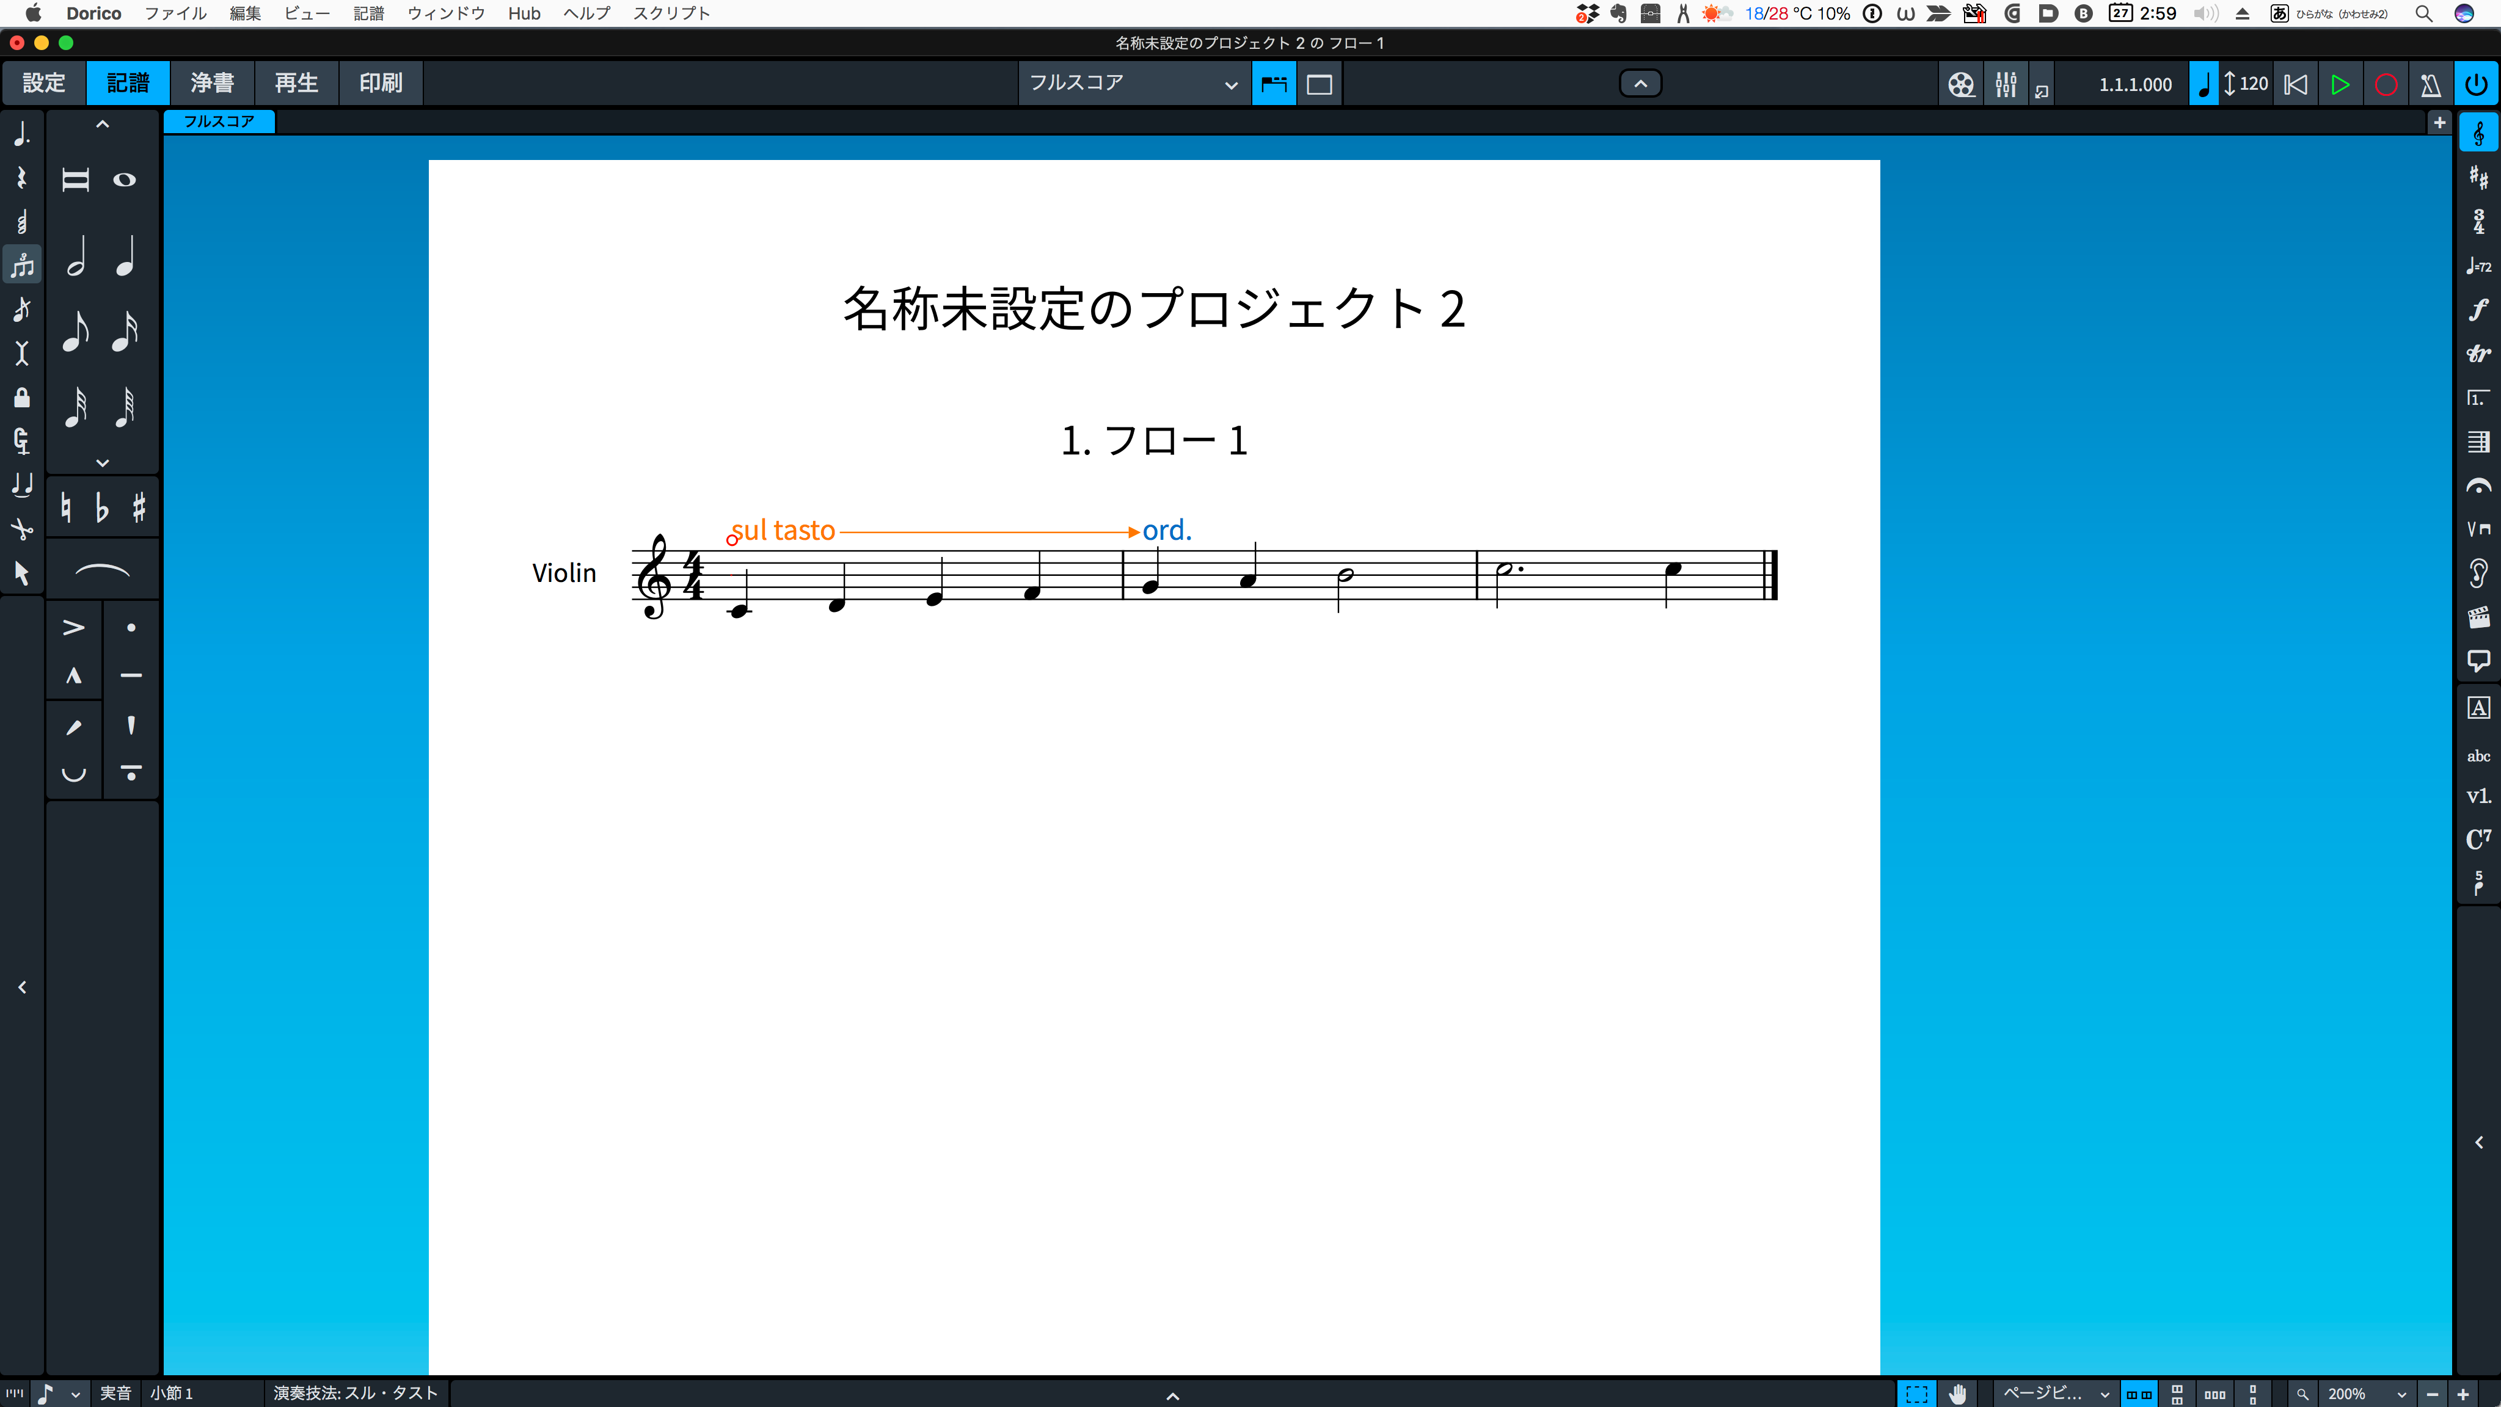Zoom in with plus button
The image size is (2501, 1407).
(x=2463, y=1394)
